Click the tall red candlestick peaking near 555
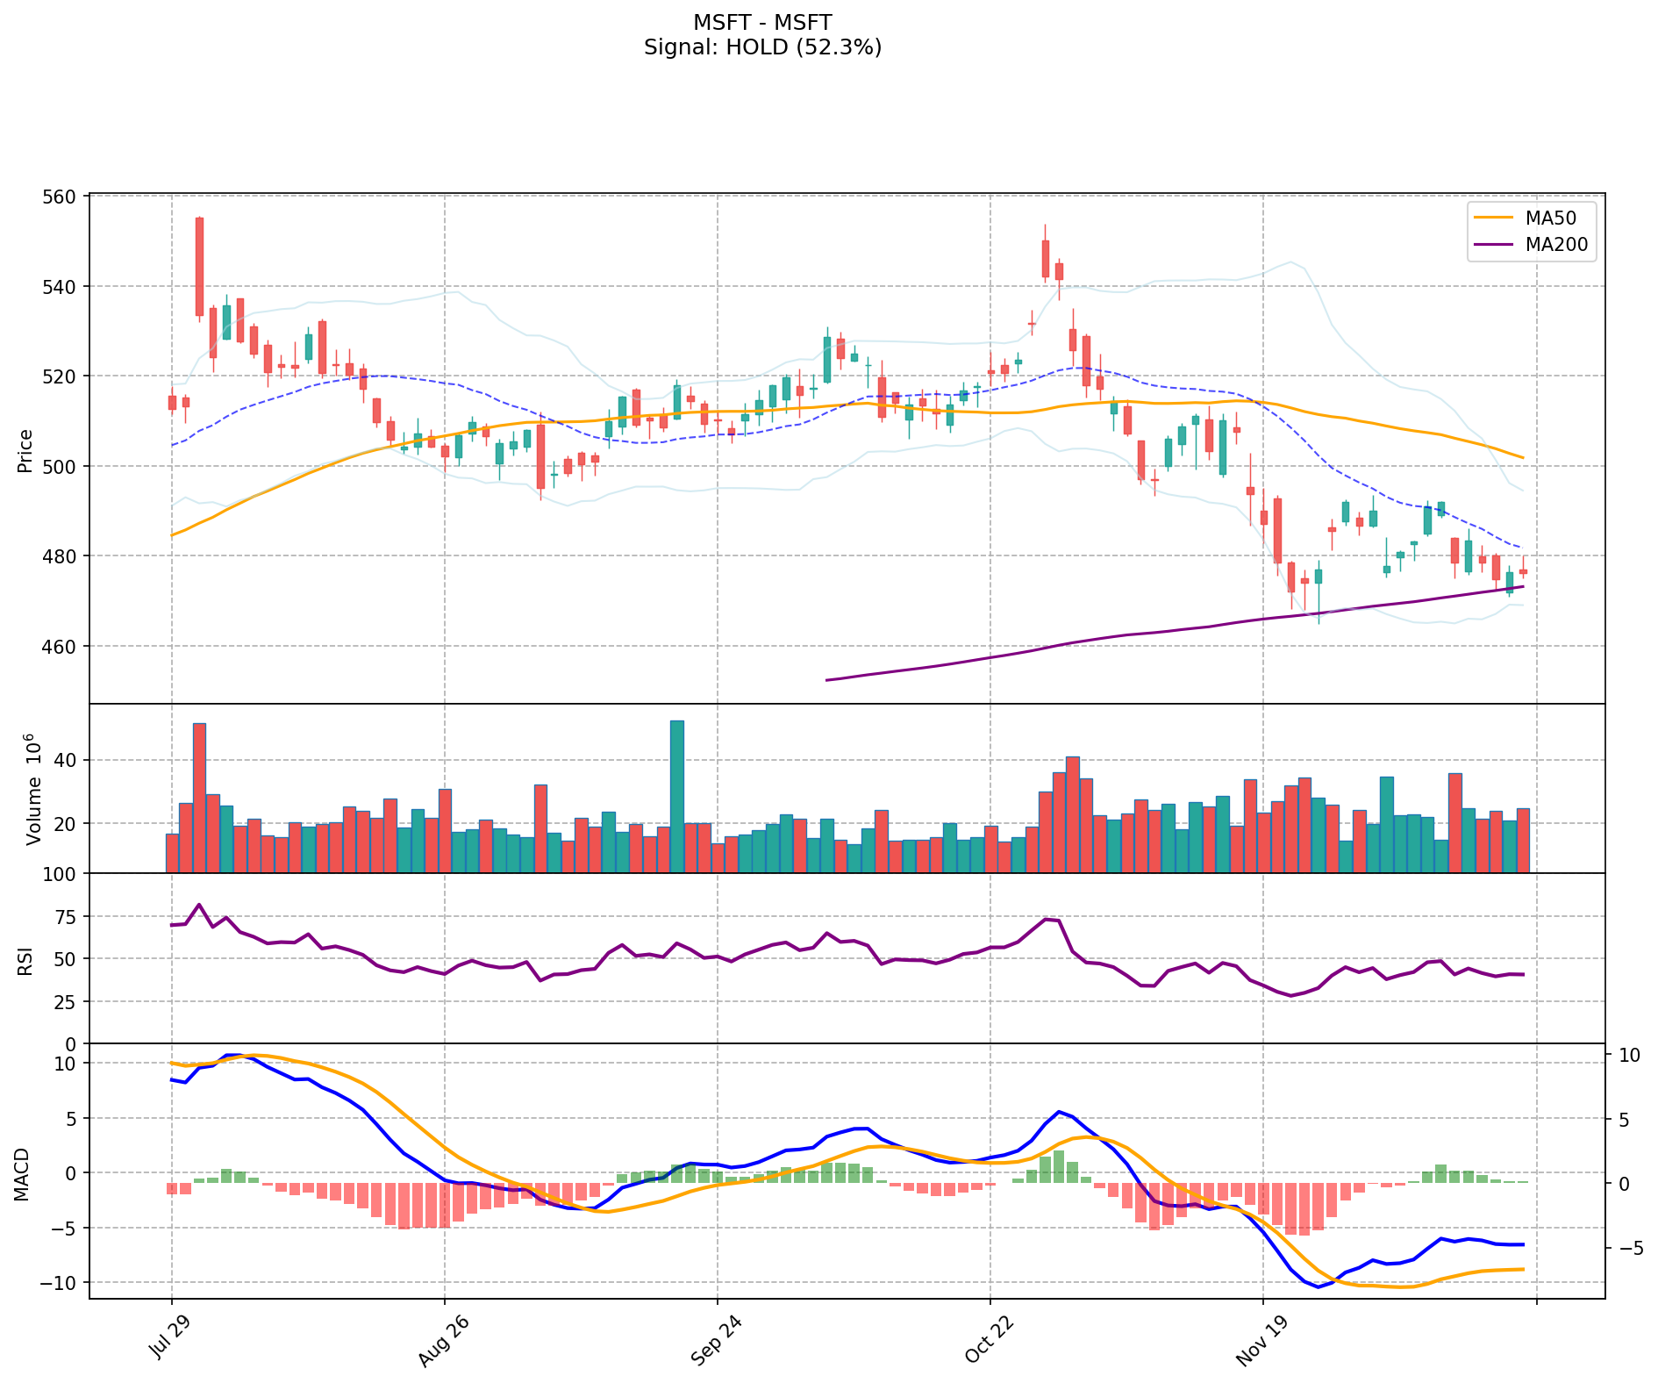Screen dimensions: 1658x1383 pos(199,266)
